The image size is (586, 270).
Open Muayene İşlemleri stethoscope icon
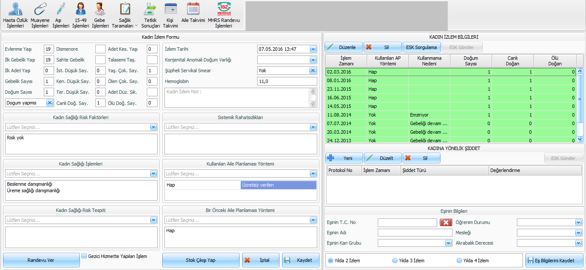(x=40, y=15)
